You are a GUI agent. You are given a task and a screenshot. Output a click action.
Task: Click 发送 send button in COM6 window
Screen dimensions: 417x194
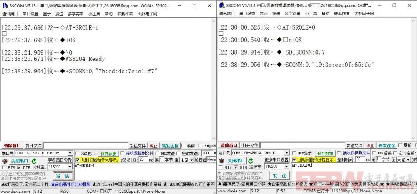[x=279, y=176]
